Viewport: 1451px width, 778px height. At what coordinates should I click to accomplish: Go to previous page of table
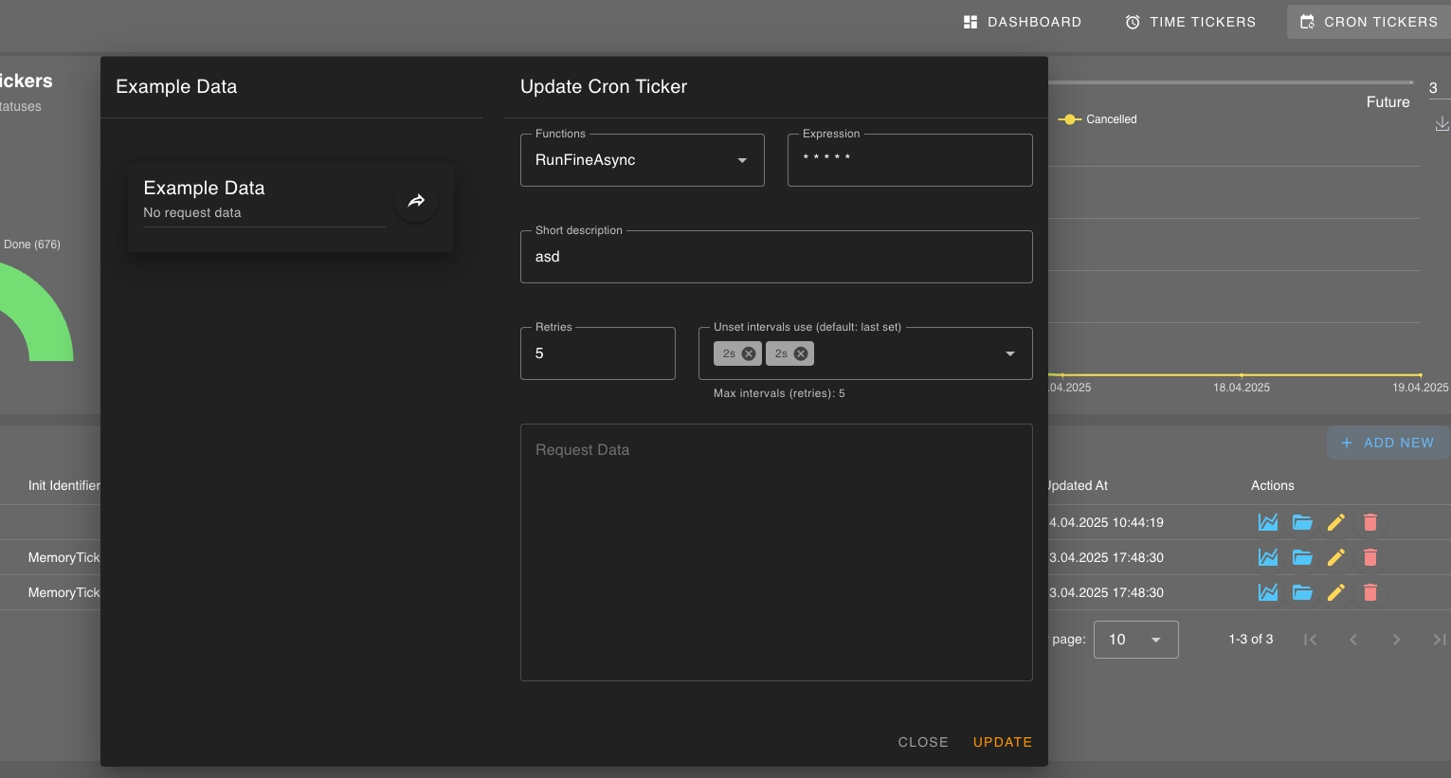click(1353, 640)
